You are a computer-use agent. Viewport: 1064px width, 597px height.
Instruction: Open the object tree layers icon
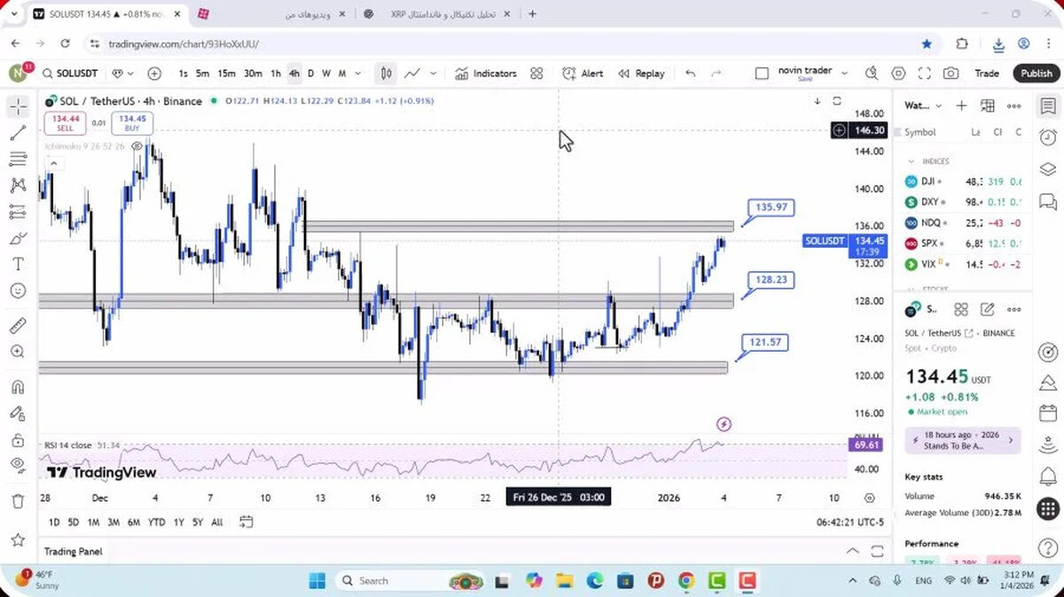1047,169
